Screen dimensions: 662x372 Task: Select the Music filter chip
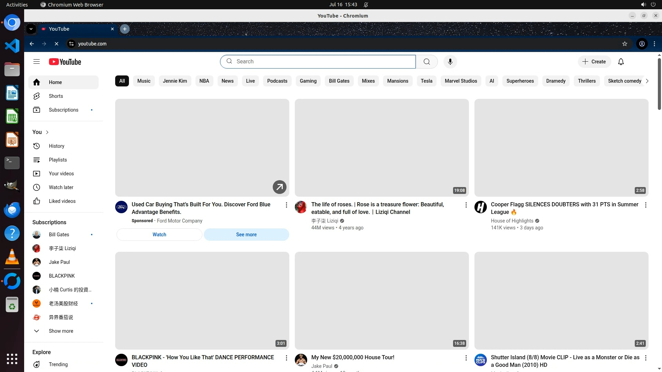(x=144, y=81)
